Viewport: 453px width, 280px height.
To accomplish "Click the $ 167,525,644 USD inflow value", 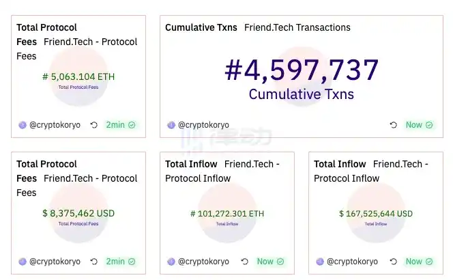I will tap(376, 213).
